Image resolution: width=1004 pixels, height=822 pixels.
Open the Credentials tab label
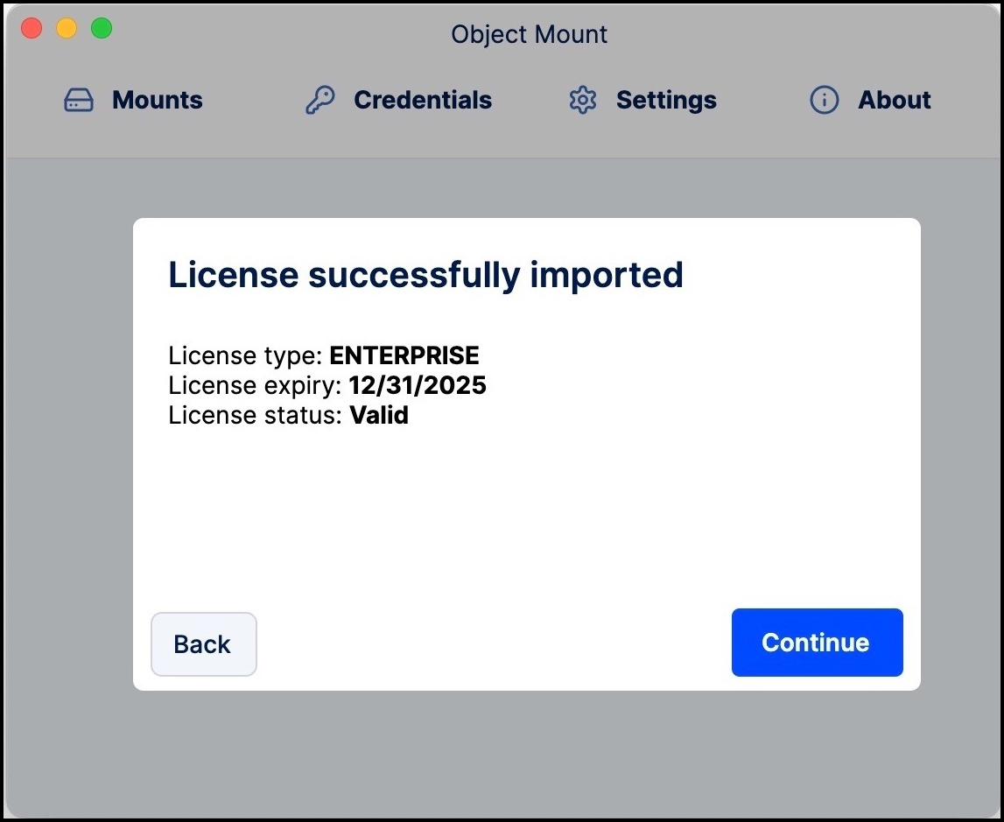(423, 101)
